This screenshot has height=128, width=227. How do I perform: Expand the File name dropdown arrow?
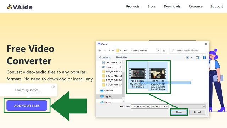click(x=167, y=107)
